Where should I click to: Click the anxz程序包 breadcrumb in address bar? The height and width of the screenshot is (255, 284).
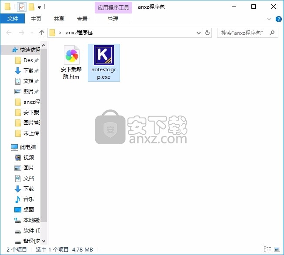[79, 33]
